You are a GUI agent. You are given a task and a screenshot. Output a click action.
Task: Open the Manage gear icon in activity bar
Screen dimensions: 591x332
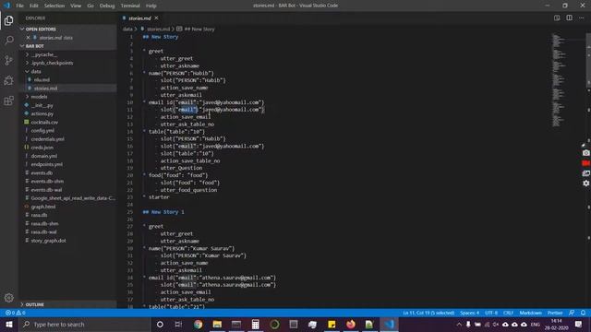coord(8,298)
